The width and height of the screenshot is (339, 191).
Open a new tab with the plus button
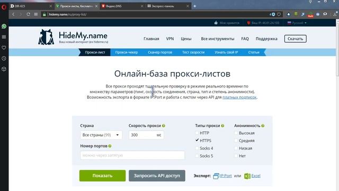(194, 6)
